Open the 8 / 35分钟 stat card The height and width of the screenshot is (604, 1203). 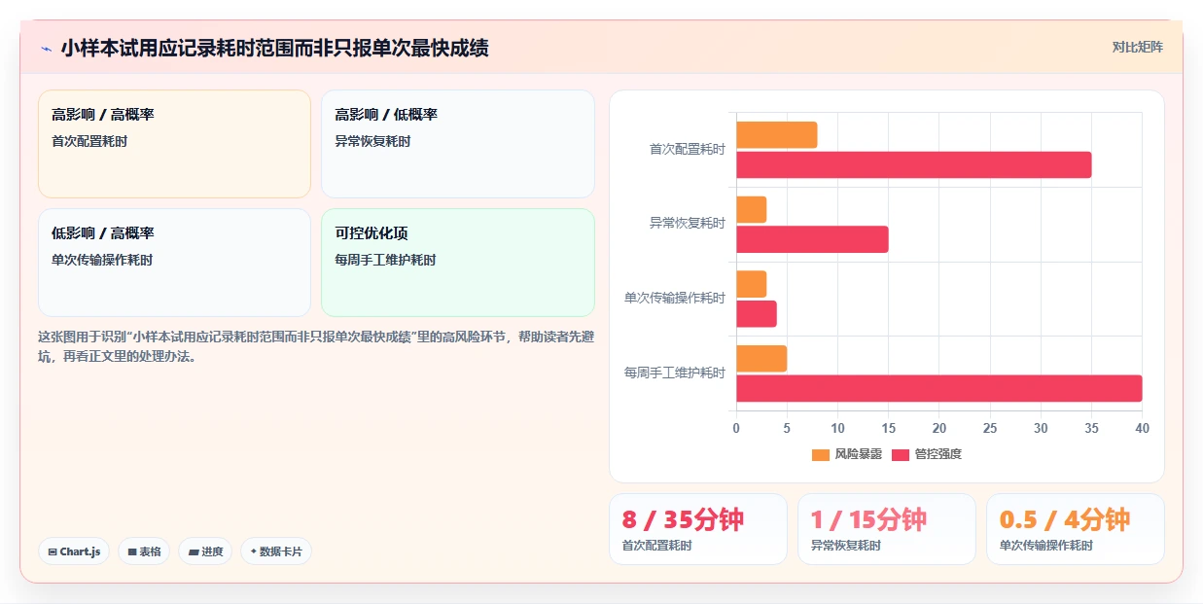pos(698,529)
